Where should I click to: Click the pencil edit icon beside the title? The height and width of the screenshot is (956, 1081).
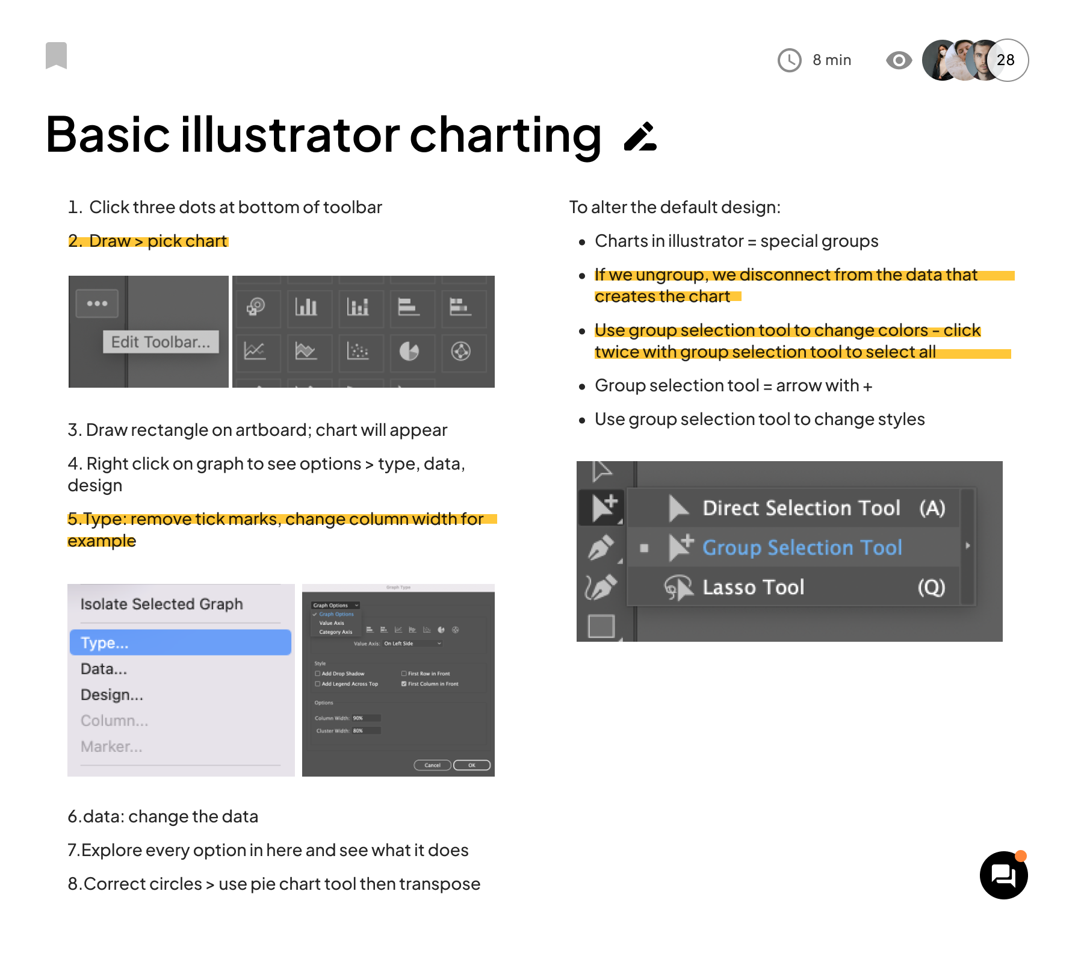tap(640, 137)
